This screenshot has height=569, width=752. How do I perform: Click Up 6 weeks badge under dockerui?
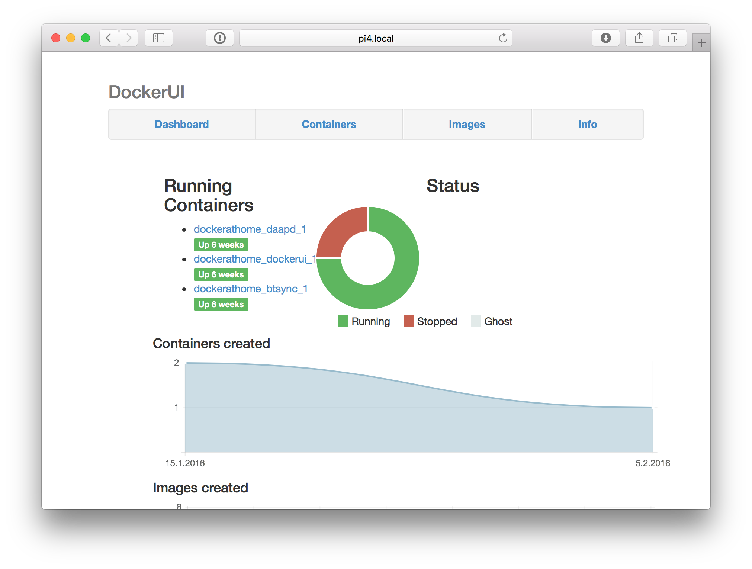pyautogui.click(x=221, y=274)
